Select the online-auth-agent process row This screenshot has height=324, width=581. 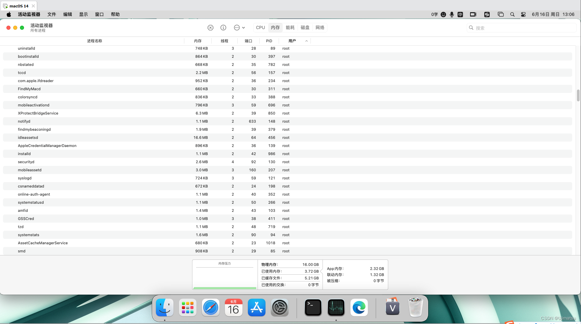pyautogui.click(x=287, y=194)
